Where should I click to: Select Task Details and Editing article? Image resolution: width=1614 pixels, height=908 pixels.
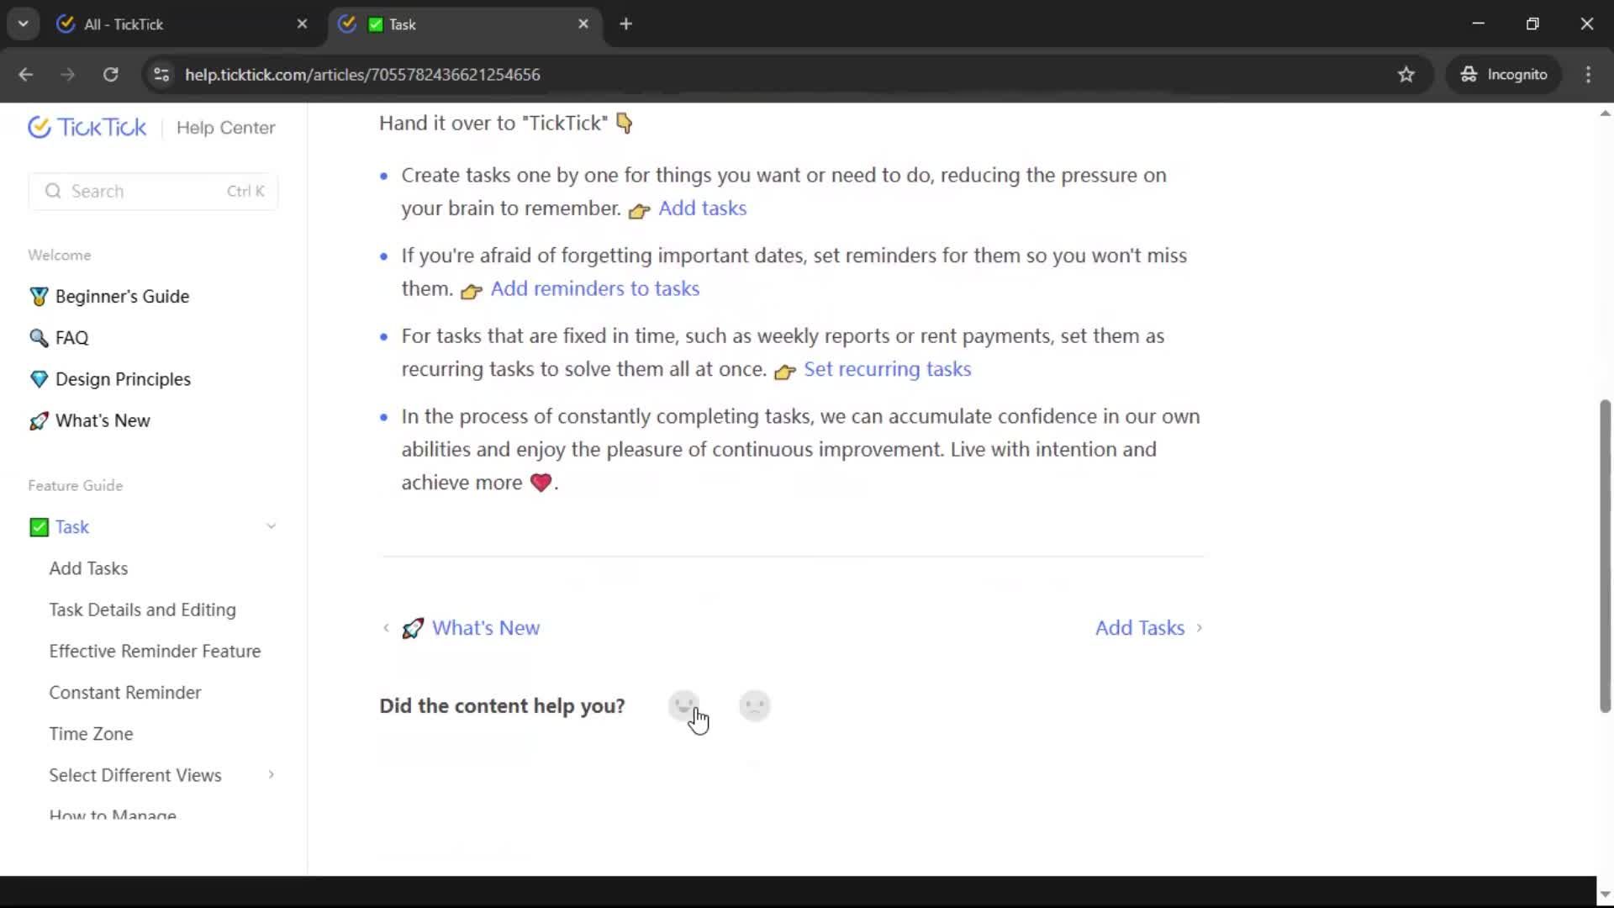[142, 610]
